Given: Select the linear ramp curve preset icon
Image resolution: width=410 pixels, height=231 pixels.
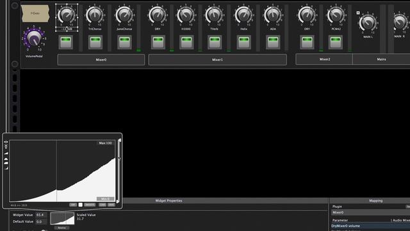Looking at the screenshot, I should pos(6,153).
